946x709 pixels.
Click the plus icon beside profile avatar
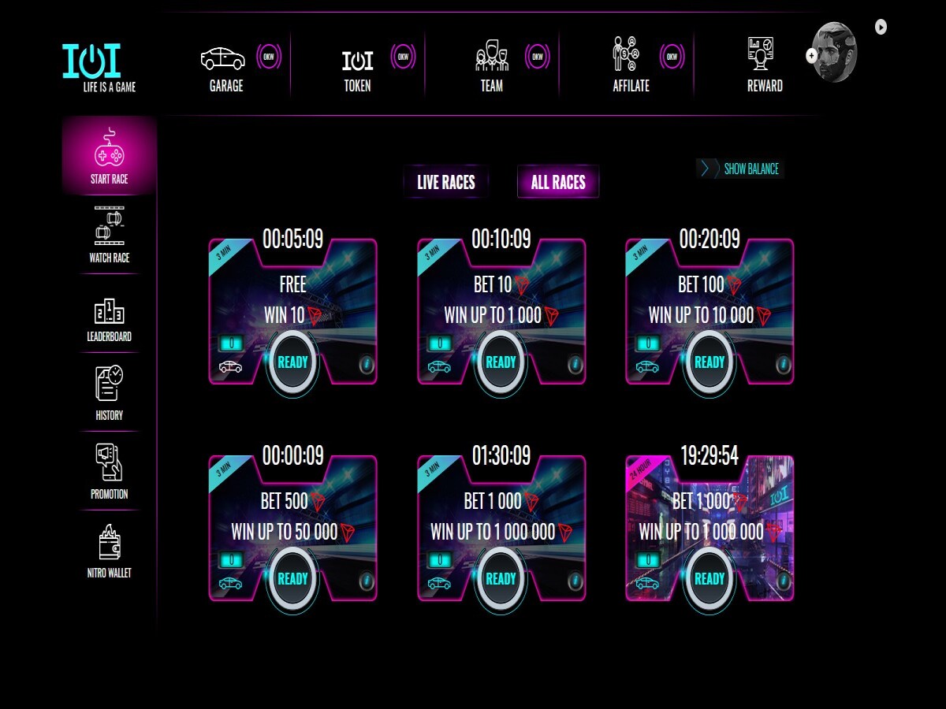(811, 56)
